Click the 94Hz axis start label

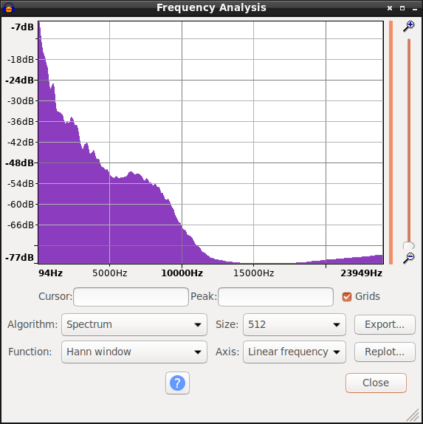click(x=50, y=273)
